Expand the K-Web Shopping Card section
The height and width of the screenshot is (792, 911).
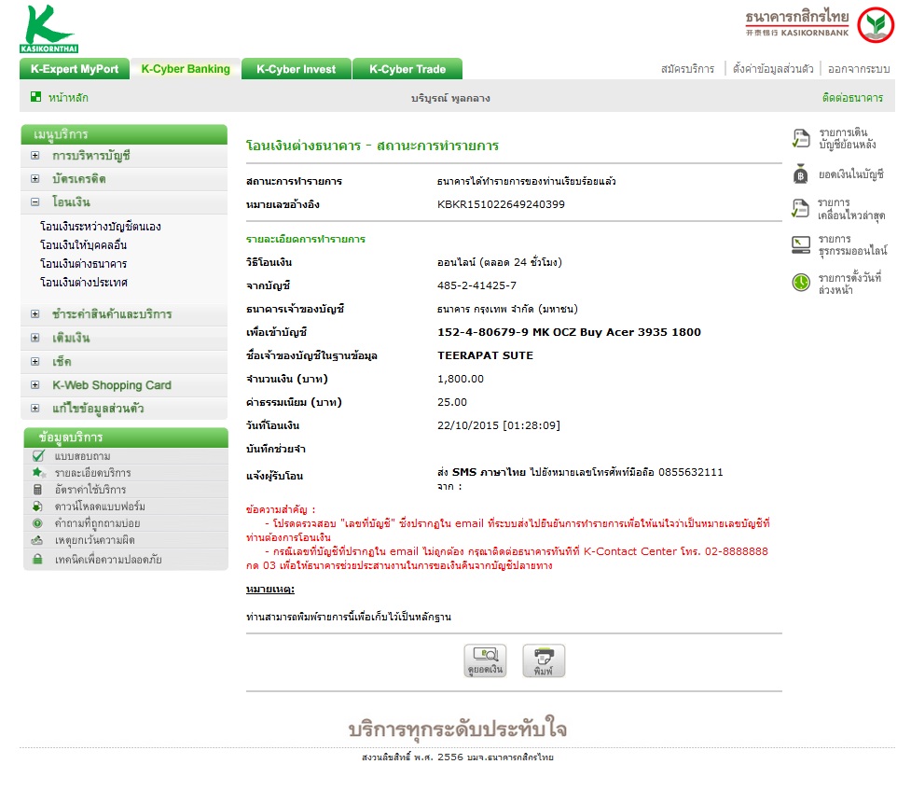[x=35, y=384]
